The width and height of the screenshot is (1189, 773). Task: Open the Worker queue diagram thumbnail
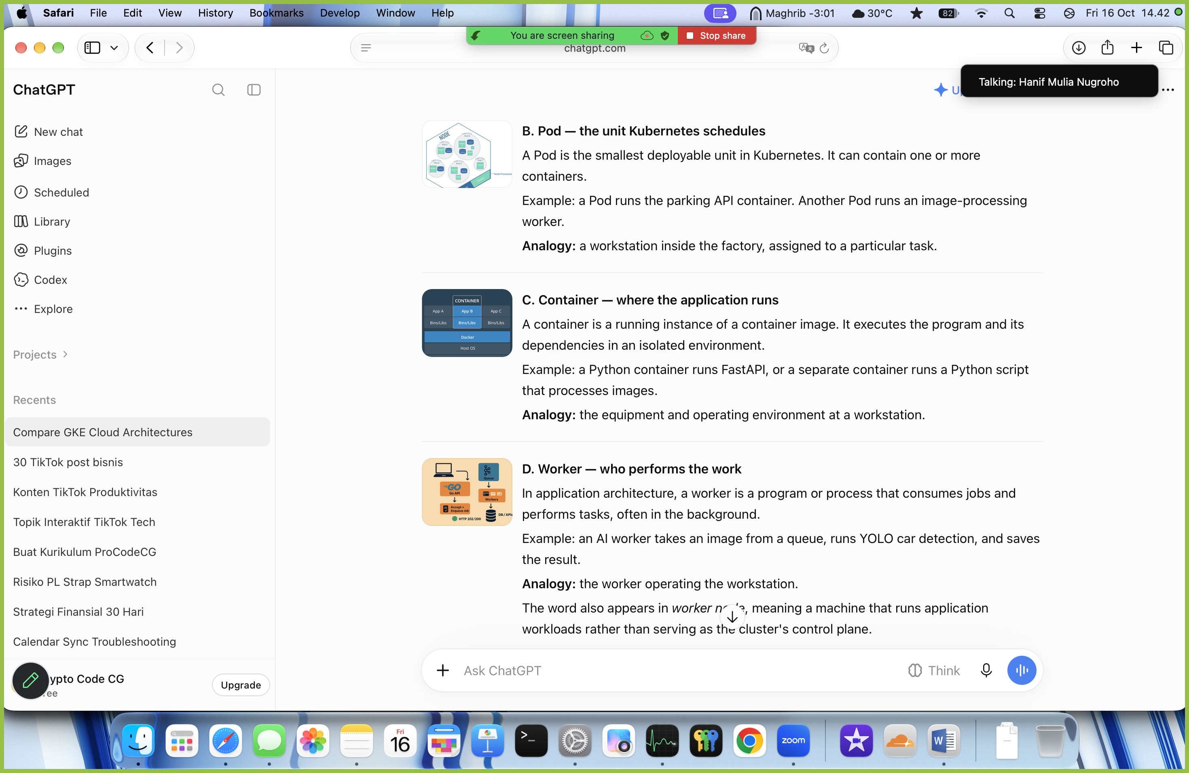tap(467, 492)
